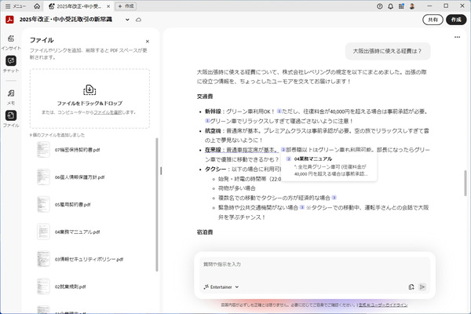471x314 pixels.
Task: Open the Entertainer tone dropdown
Action: 224,287
